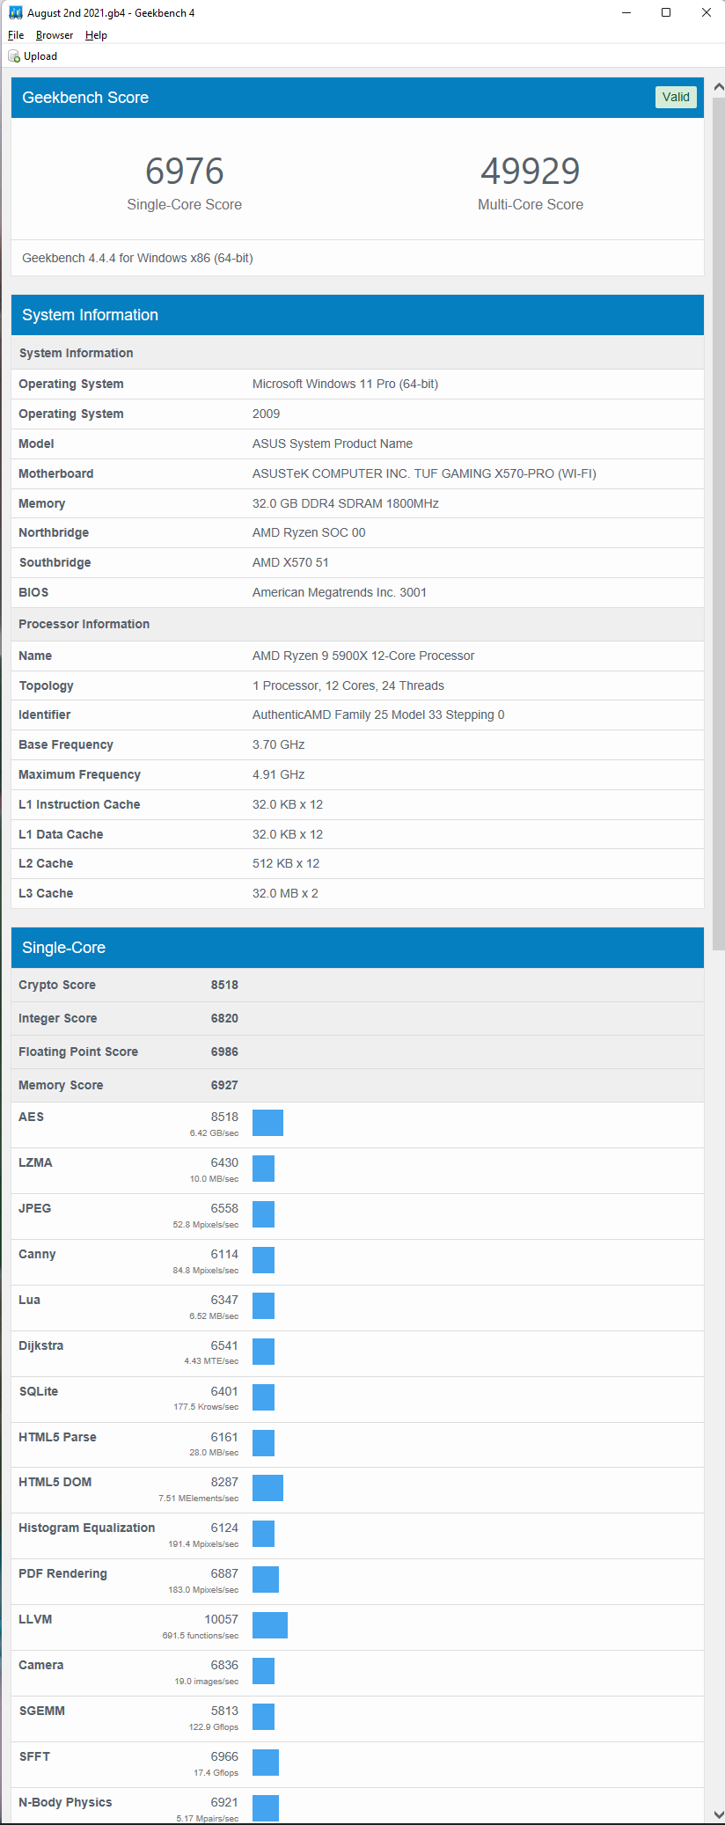
Task: Click the Processor Information subheading
Action: (x=84, y=624)
